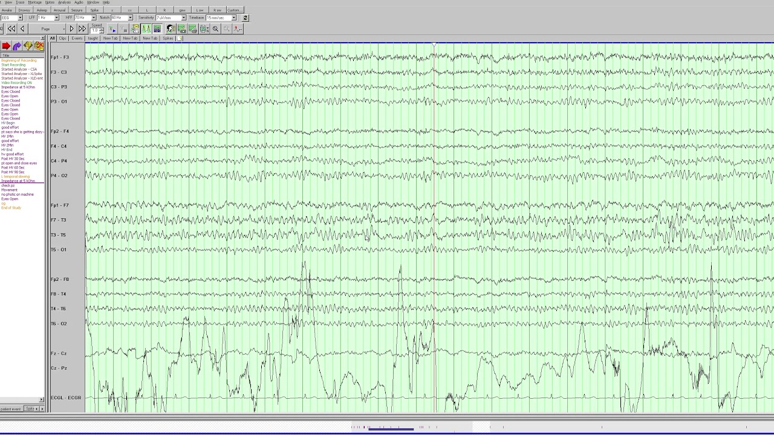The image size is (774, 435).
Task: Select the 'Beginning of Recording' note
Action: [x=19, y=60]
